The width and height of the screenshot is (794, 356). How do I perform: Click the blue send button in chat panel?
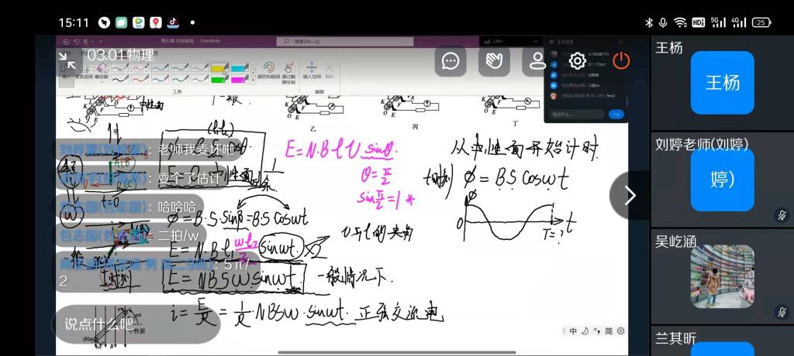point(616,115)
